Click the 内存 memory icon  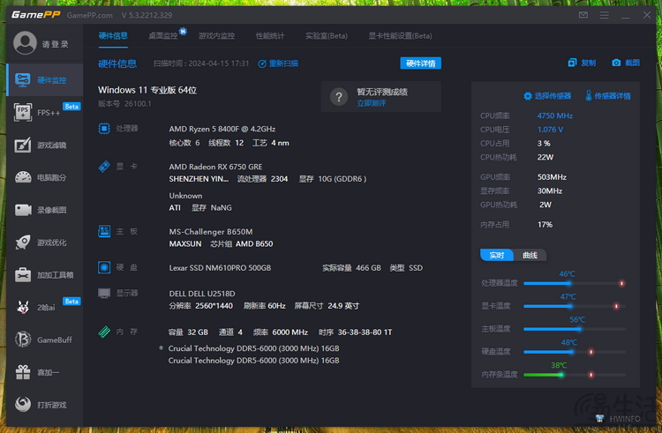[x=104, y=332]
